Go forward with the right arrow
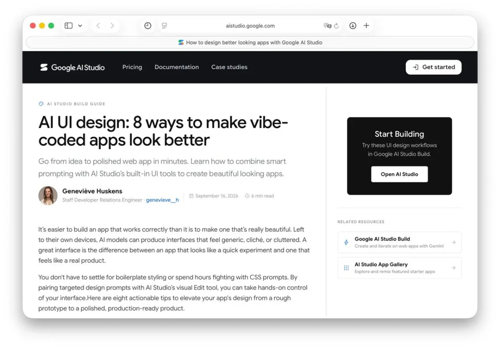The image size is (500, 348). pyautogui.click(x=112, y=26)
